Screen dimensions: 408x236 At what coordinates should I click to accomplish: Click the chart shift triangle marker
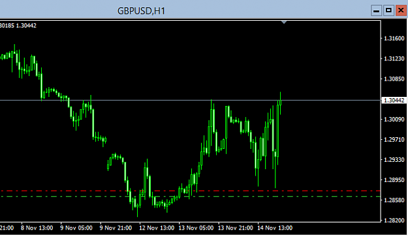tap(284, 23)
